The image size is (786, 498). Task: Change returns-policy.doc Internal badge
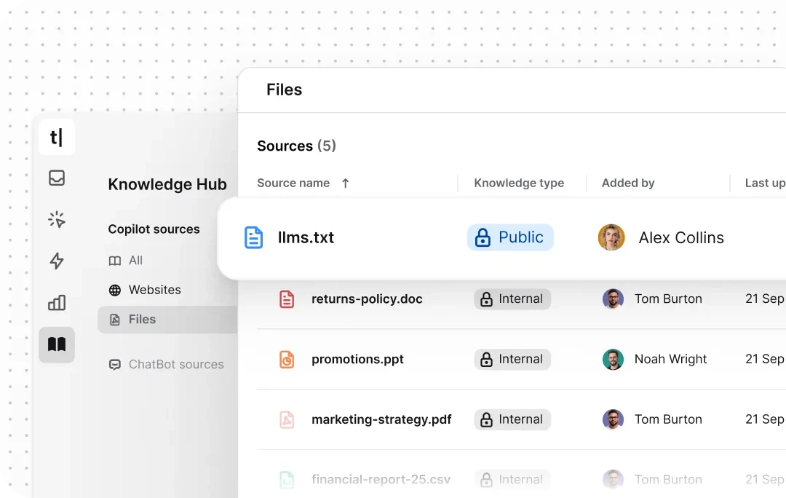512,299
